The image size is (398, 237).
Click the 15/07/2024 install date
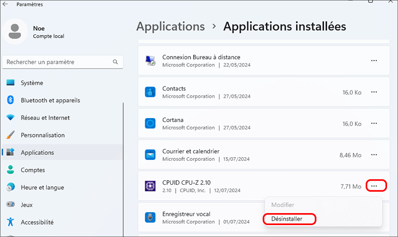pyautogui.click(x=236, y=159)
